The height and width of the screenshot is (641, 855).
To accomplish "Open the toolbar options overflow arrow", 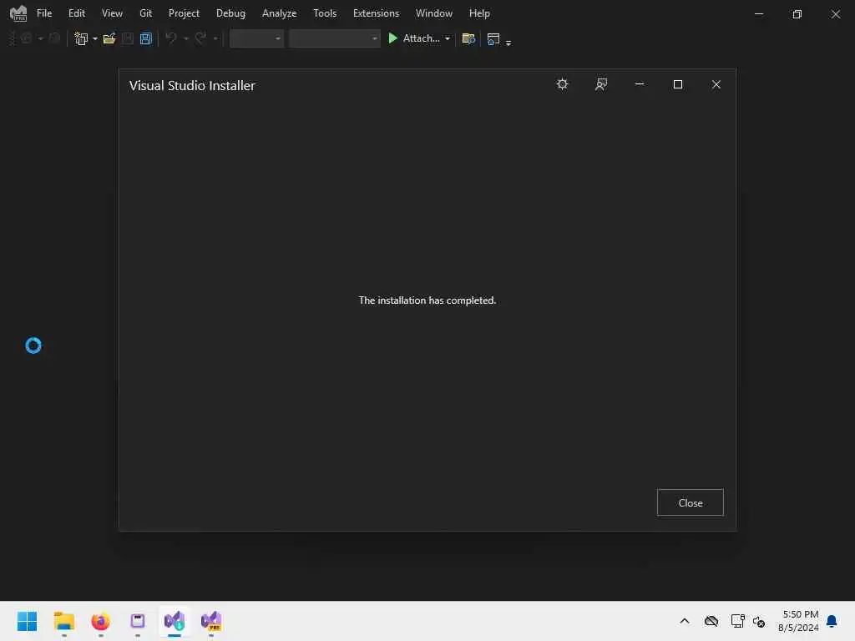I will [x=508, y=42].
